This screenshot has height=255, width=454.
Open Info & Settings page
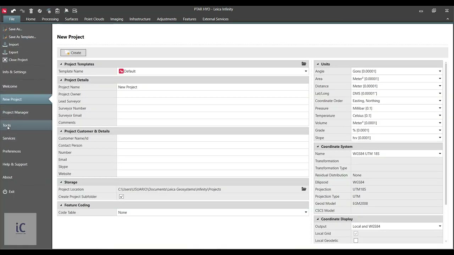point(14,72)
